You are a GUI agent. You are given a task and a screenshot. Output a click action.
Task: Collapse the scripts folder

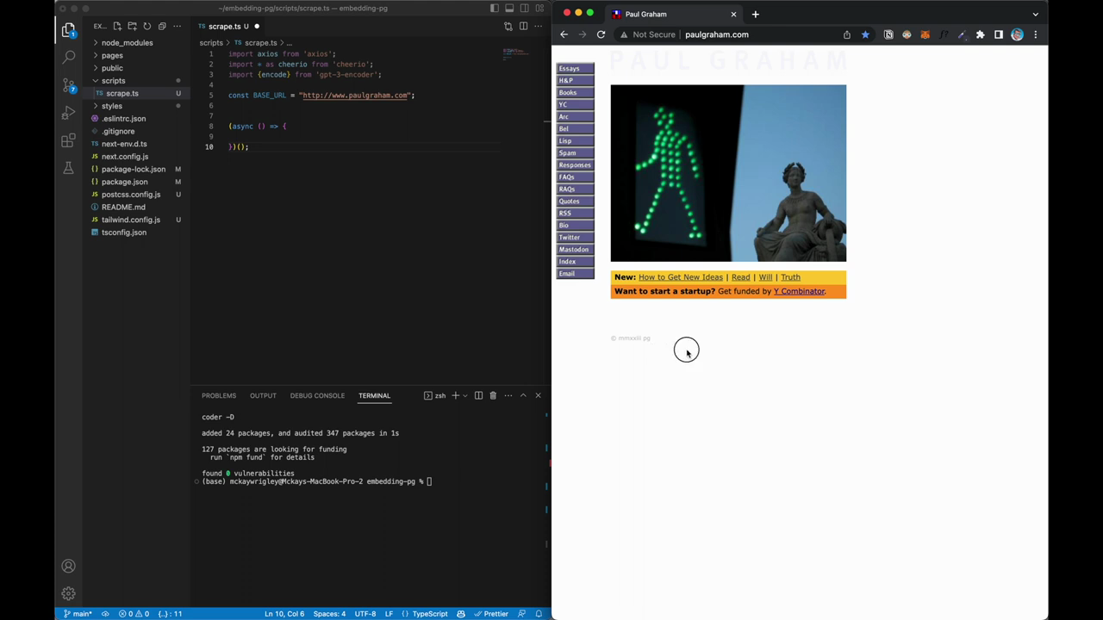coord(113,81)
